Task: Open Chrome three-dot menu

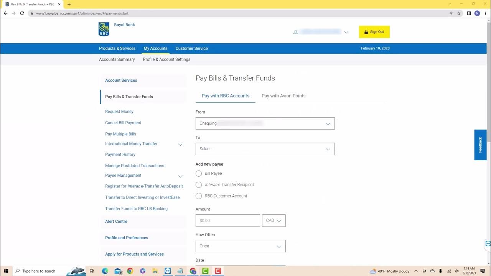Action: [x=486, y=13]
